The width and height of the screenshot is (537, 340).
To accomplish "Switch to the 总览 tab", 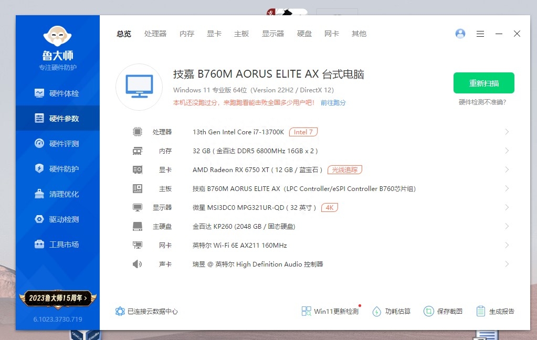I will pyautogui.click(x=124, y=34).
